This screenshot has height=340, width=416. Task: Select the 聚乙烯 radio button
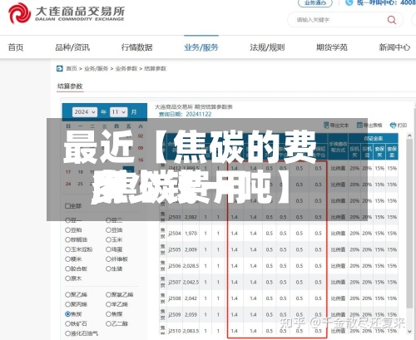(x=67, y=294)
